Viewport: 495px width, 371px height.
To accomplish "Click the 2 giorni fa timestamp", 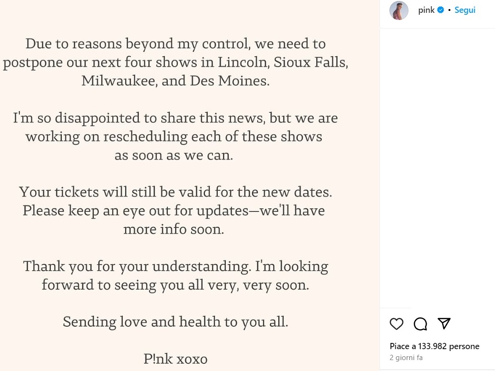I will point(406,358).
